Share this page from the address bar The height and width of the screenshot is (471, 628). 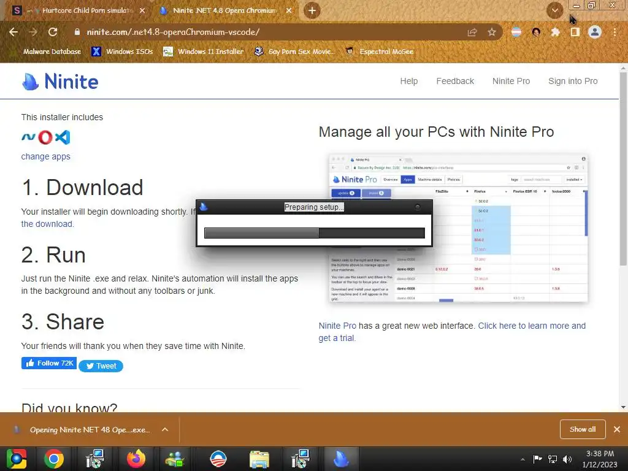tap(472, 32)
